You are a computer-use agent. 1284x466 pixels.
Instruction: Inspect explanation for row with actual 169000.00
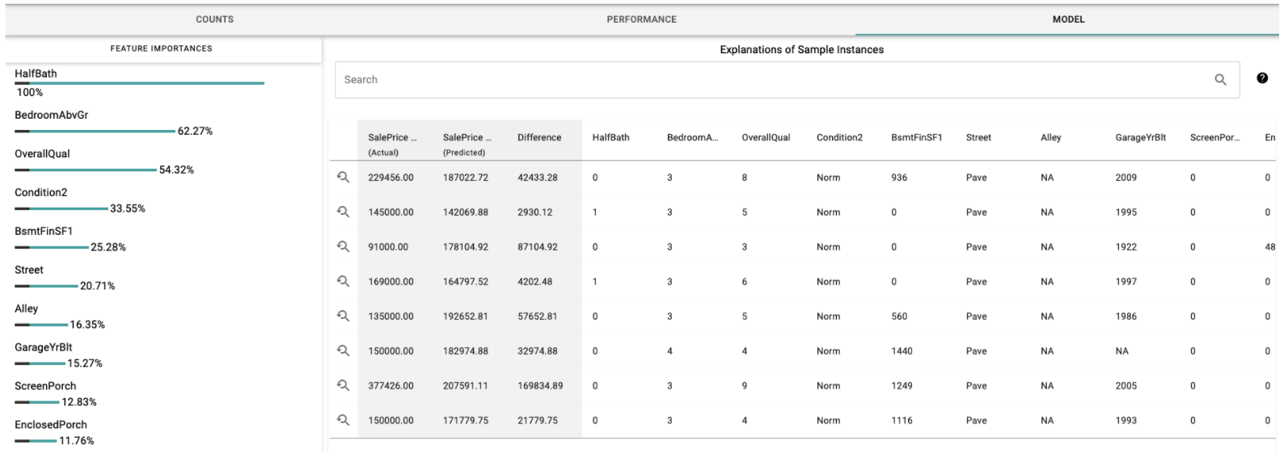[343, 281]
